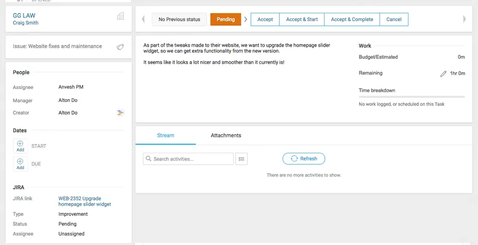
Task: Switch to the Attachments tab
Action: (226, 135)
